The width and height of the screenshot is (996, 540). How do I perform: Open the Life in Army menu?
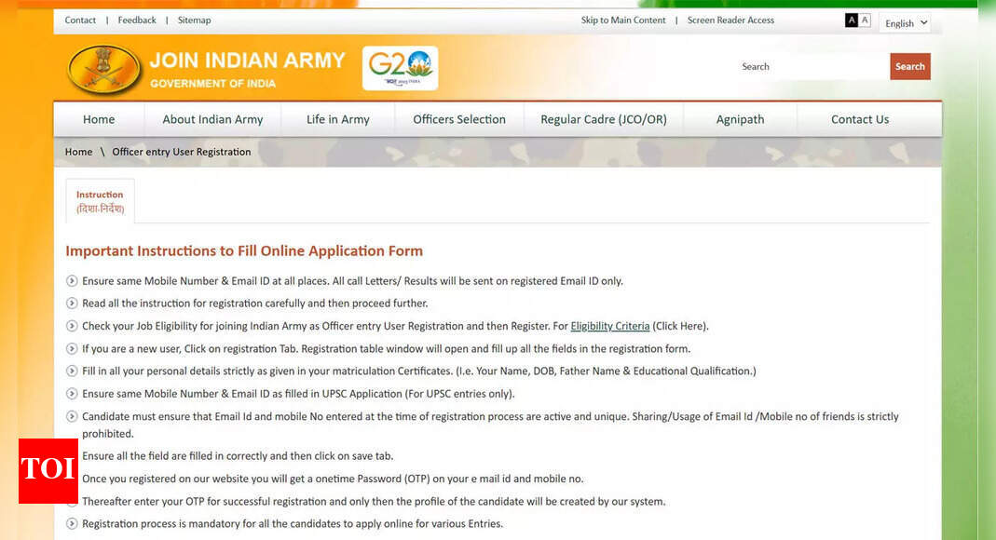click(336, 119)
